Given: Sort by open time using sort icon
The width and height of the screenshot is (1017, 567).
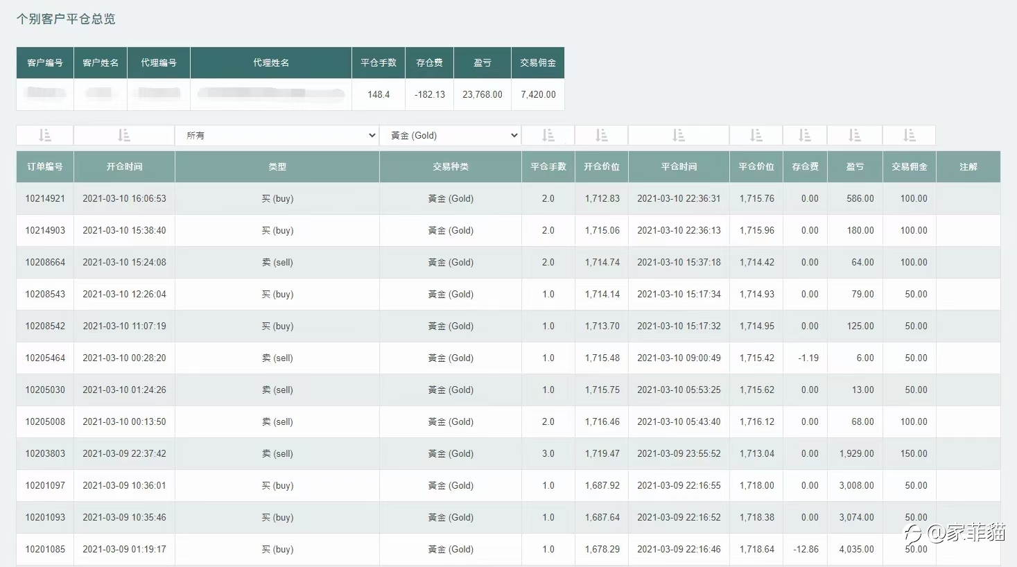Looking at the screenshot, I should (x=124, y=135).
